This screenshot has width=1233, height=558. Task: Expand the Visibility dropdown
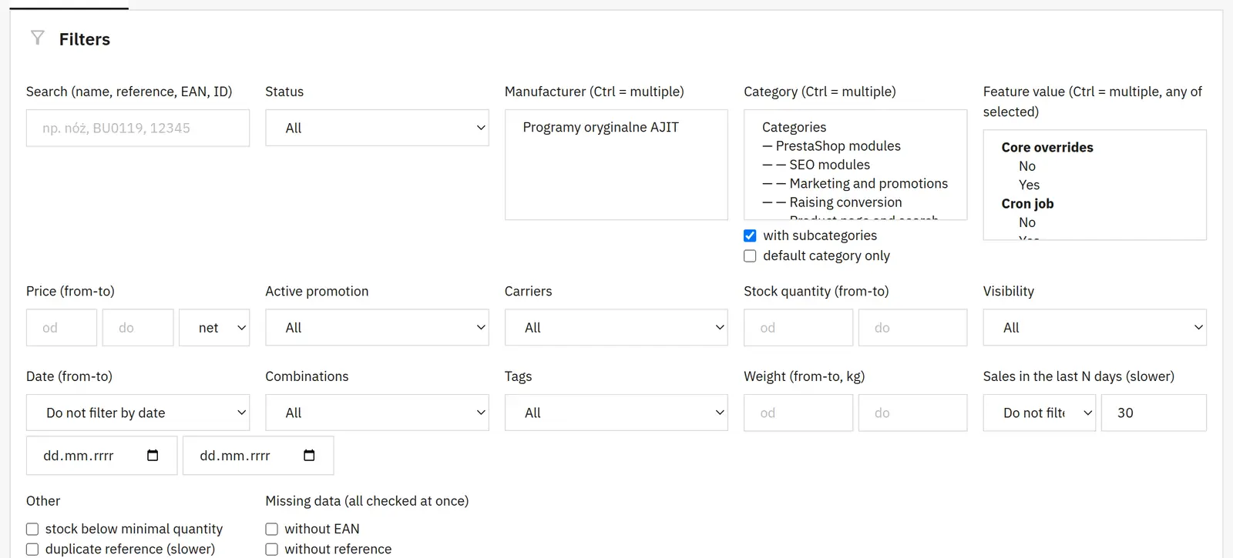1094,328
